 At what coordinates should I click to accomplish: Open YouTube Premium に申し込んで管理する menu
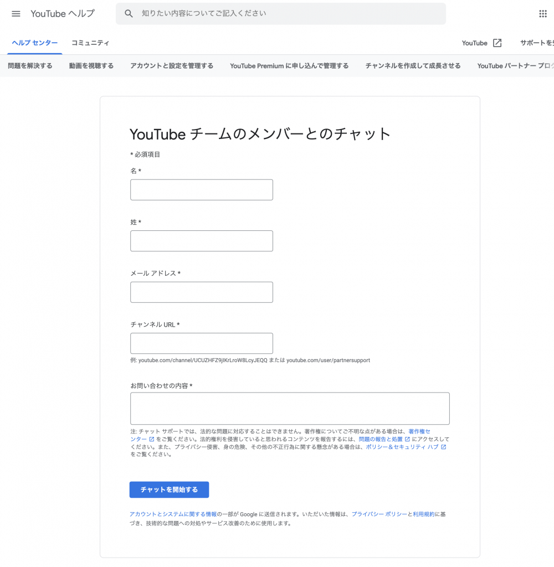click(289, 66)
